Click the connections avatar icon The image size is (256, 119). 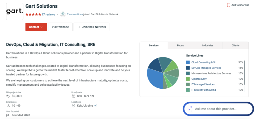[x=63, y=14]
